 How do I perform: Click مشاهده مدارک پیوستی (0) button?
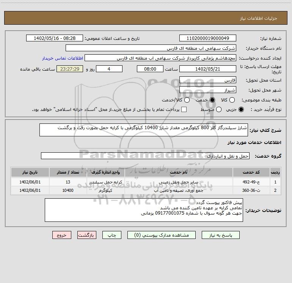[162, 235]
